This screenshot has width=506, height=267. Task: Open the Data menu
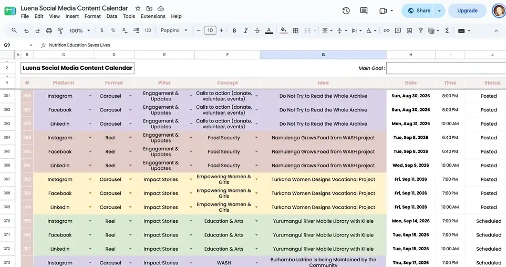[111, 16]
